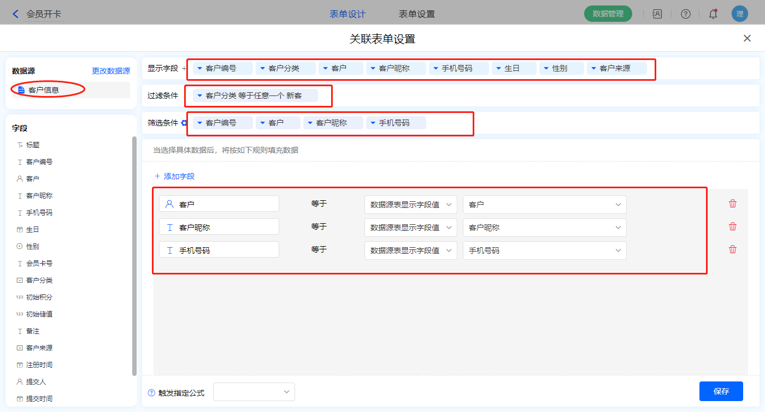Click the 保存 button

[721, 391]
